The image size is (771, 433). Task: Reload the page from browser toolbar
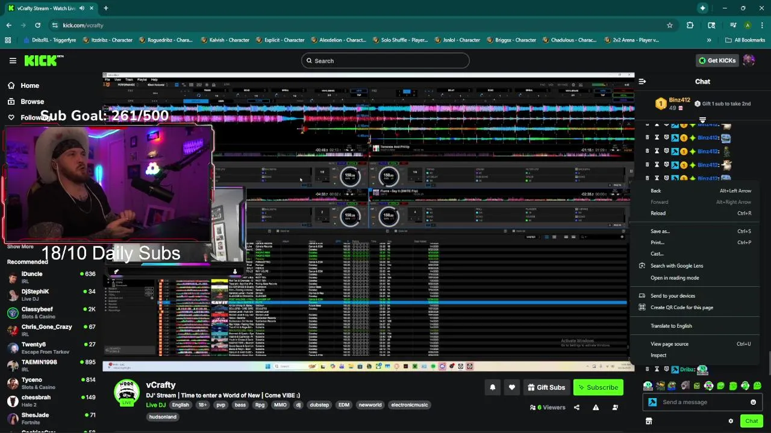click(x=37, y=25)
